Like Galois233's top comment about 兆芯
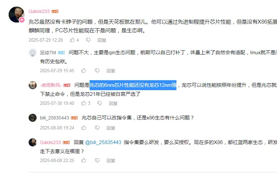Image resolution: width=277 pixels, height=173 pixels. pos(72,40)
